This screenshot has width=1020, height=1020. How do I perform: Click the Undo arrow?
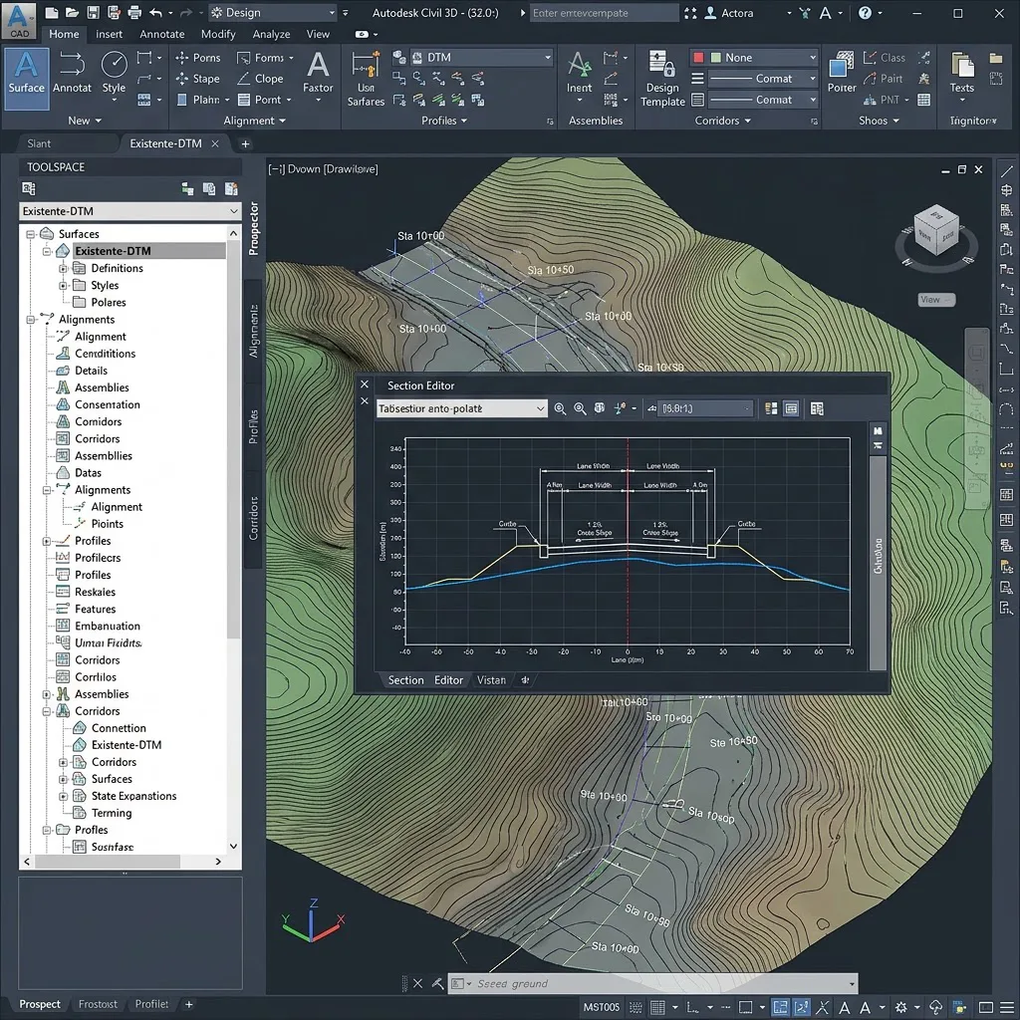[x=155, y=12]
